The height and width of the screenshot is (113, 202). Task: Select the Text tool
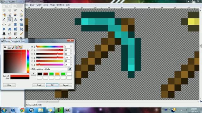pos(4,34)
